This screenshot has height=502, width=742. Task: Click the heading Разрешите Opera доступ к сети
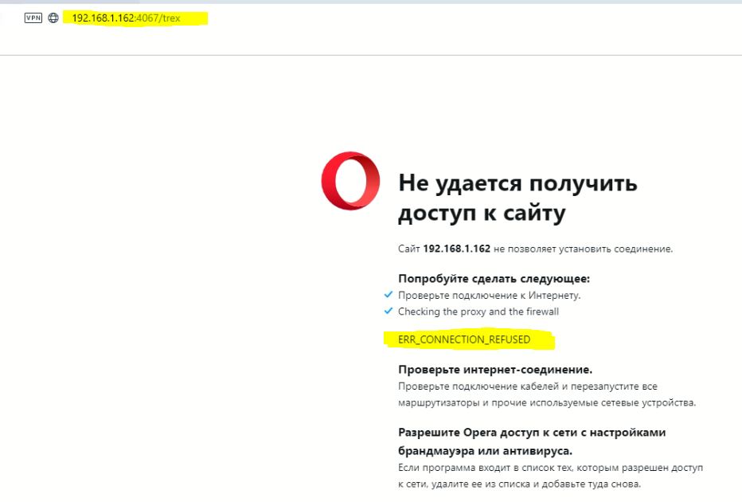pyautogui.click(x=532, y=441)
